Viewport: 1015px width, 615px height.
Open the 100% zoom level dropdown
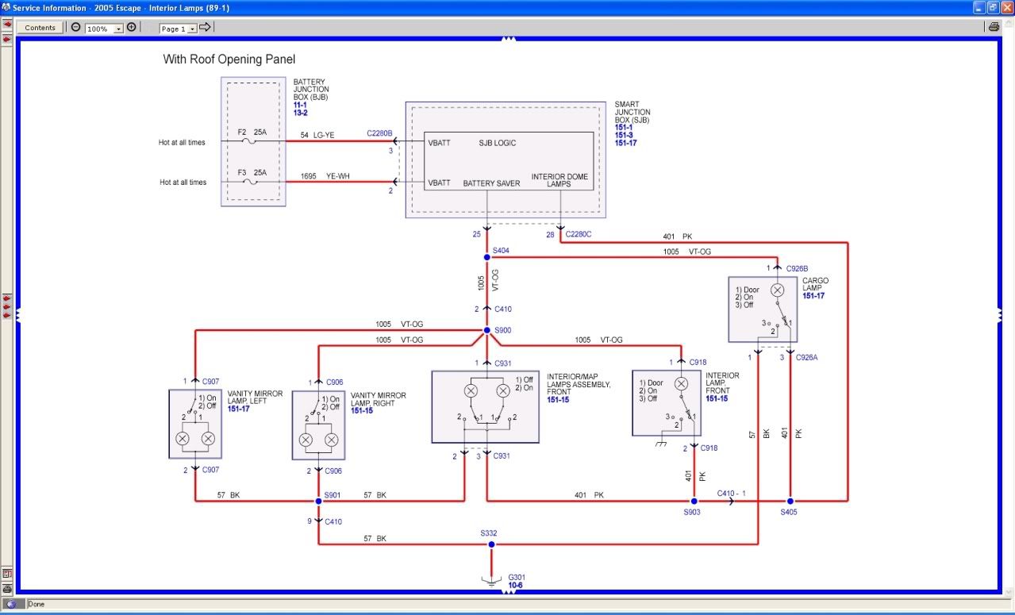pos(119,29)
